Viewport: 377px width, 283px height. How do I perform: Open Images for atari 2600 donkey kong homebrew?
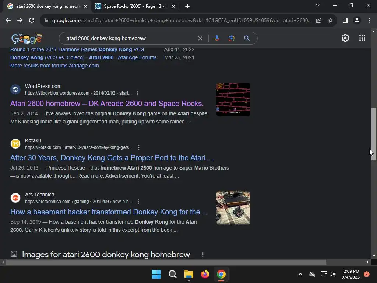pyautogui.click(x=106, y=255)
